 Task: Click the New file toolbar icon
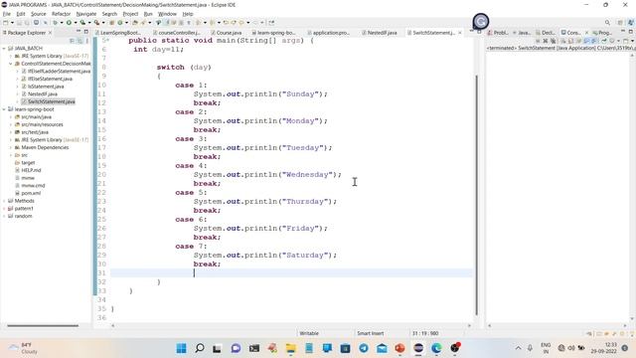6,23
